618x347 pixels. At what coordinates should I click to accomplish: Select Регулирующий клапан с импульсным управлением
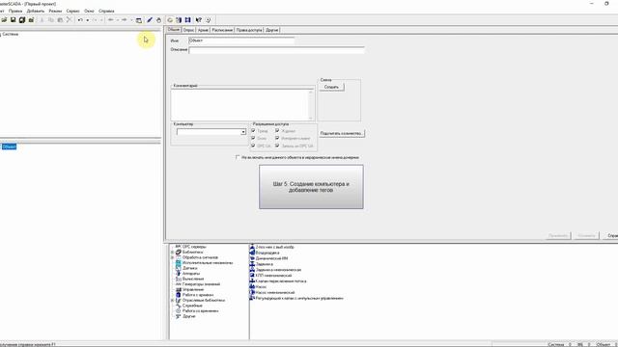click(299, 298)
